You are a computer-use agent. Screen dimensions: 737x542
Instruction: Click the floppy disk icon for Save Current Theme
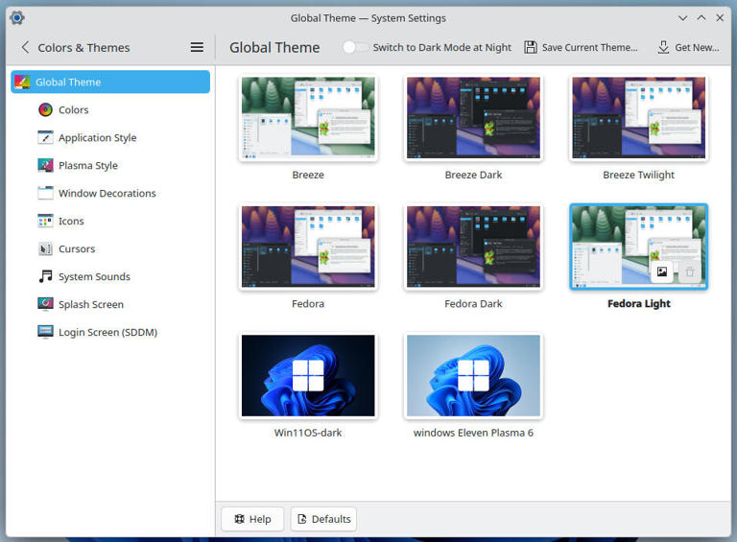point(531,47)
